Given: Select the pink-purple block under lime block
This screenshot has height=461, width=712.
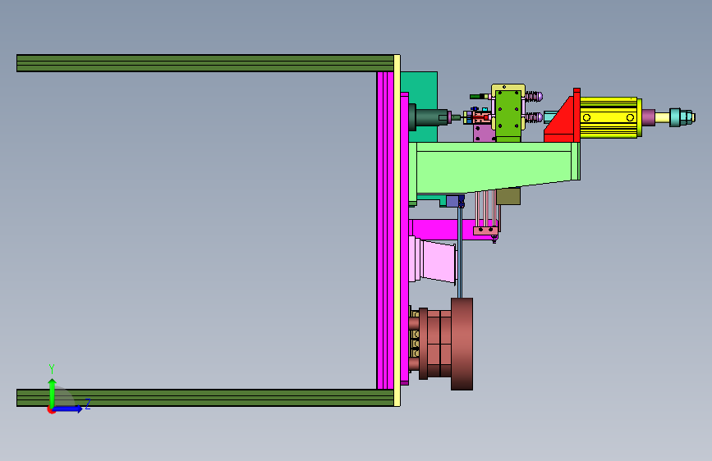Looking at the screenshot, I should tap(484, 134).
